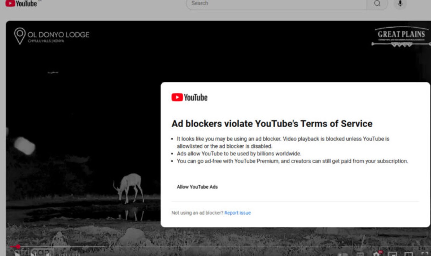431x256 pixels.
Task: Toggle the autoplay switch
Action: [x=343, y=254]
